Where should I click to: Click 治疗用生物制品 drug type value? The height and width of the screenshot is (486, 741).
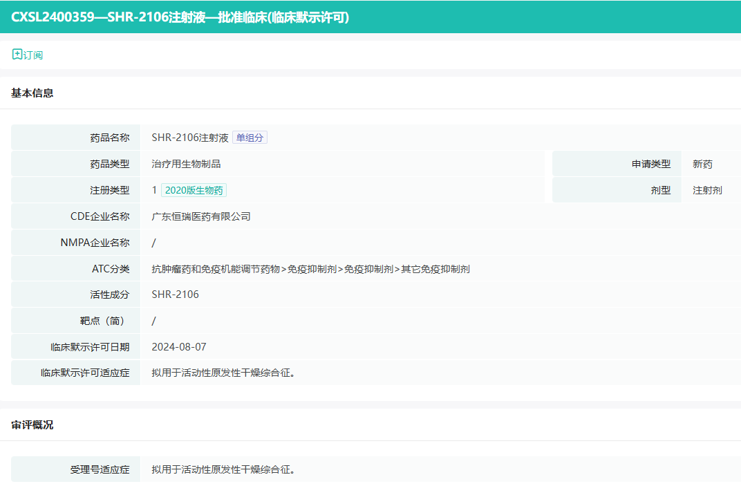(186, 164)
